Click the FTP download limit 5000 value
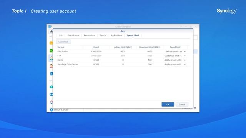 point(150,56)
